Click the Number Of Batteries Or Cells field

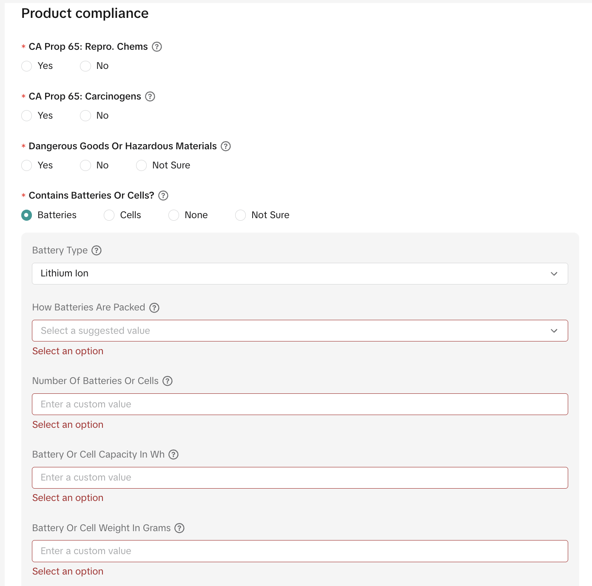pos(300,404)
